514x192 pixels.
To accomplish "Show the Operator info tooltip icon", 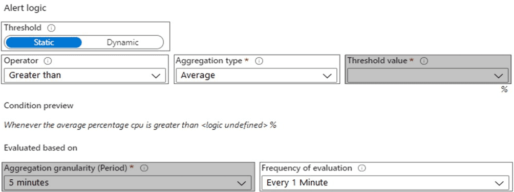I will tap(49, 61).
